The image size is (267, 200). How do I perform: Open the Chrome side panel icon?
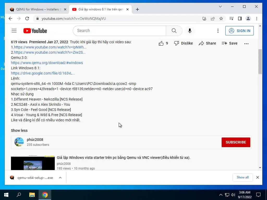coord(240,18)
